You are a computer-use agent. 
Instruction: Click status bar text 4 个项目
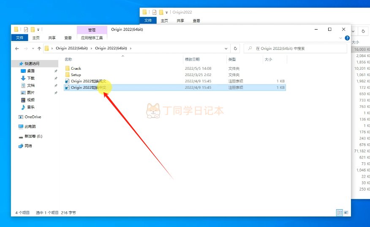[x=22, y=213]
